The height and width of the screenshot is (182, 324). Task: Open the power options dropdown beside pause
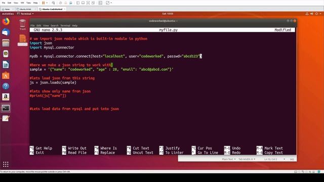click(x=47, y=3)
